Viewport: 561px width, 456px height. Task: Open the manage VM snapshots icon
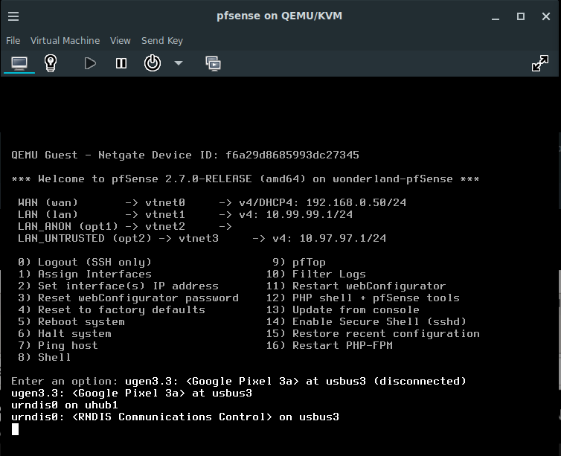pos(214,63)
